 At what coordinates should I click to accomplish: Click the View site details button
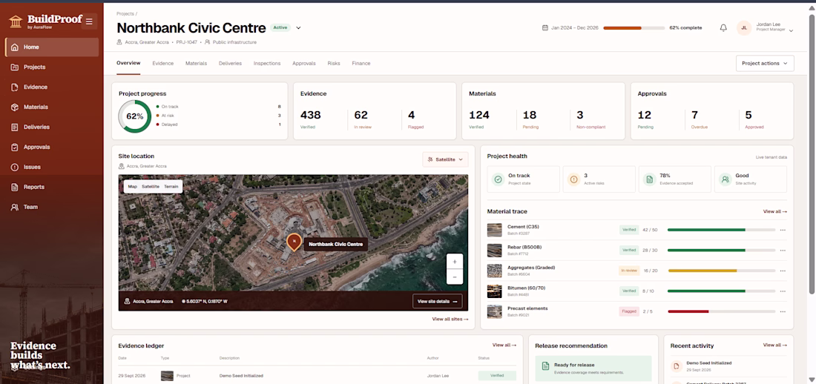pos(437,301)
